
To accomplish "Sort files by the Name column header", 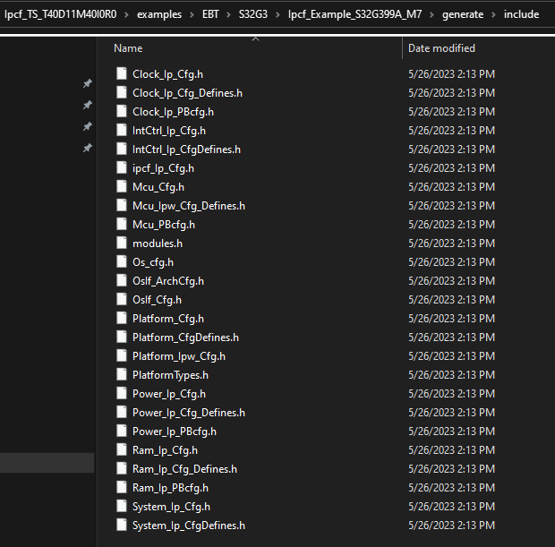I will (128, 48).
